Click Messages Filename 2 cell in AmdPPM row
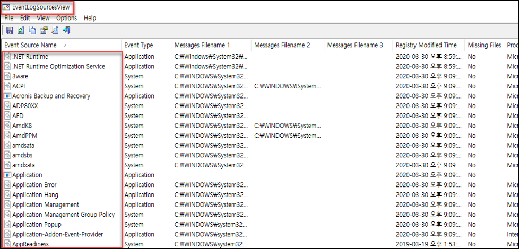 (288, 136)
